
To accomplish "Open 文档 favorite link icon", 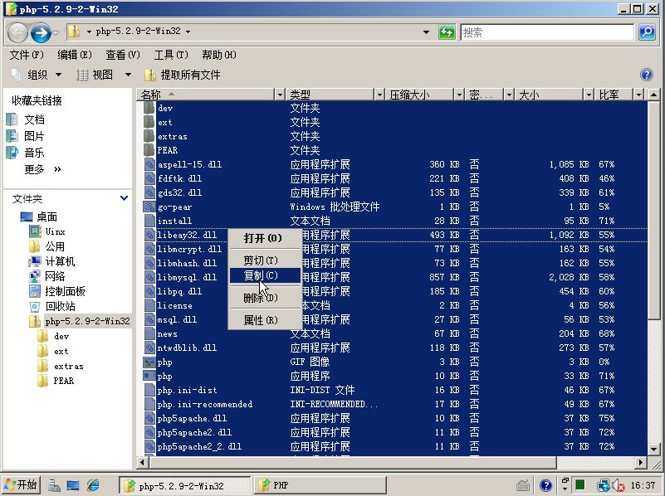I will coord(12,119).
